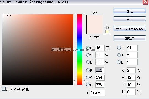Image resolution: width=149 pixels, height=99 pixels.
Task: Click the right hue slider arrow
Action: [84, 81]
